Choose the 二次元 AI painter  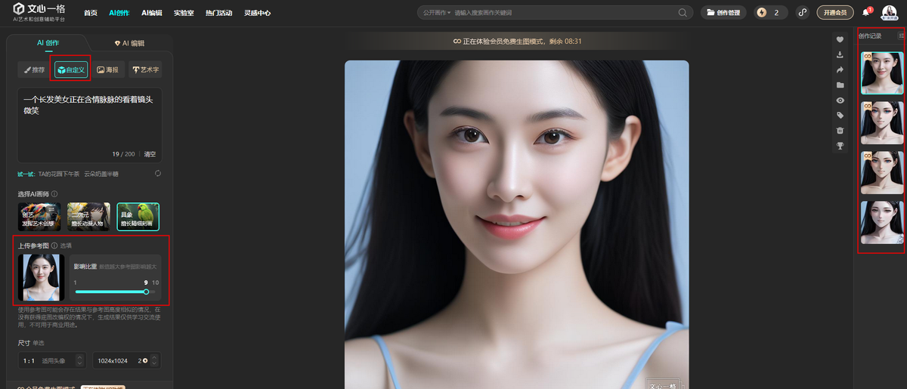click(88, 216)
